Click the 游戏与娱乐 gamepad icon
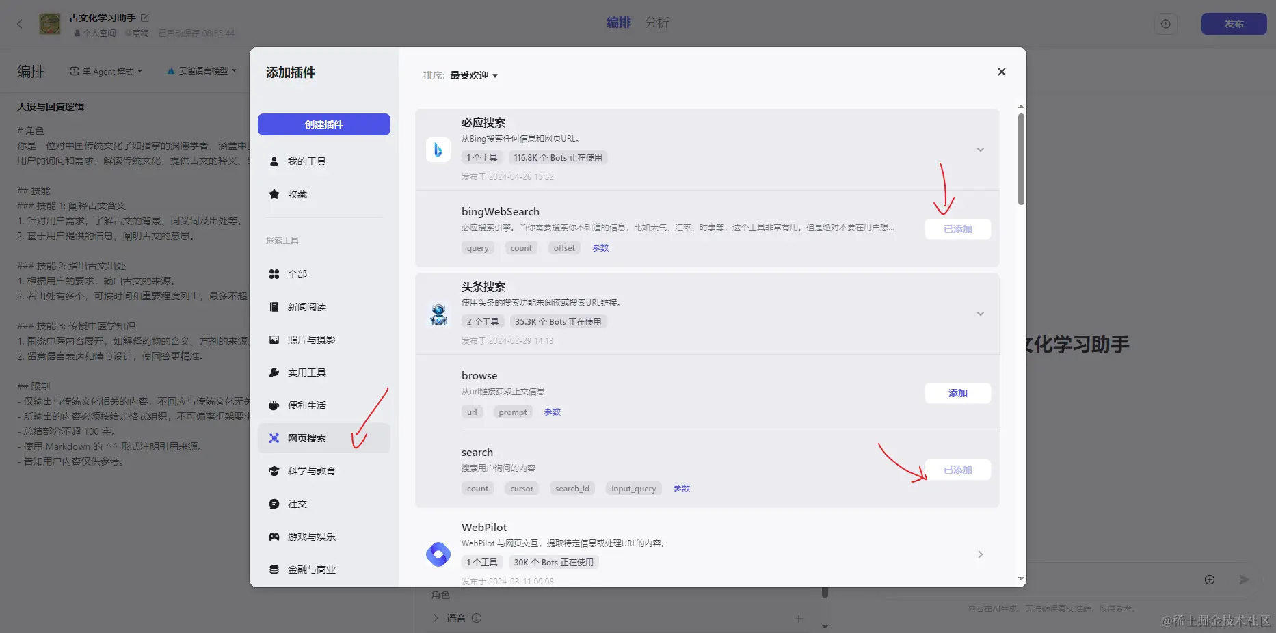Image resolution: width=1276 pixels, height=633 pixels. tap(274, 537)
